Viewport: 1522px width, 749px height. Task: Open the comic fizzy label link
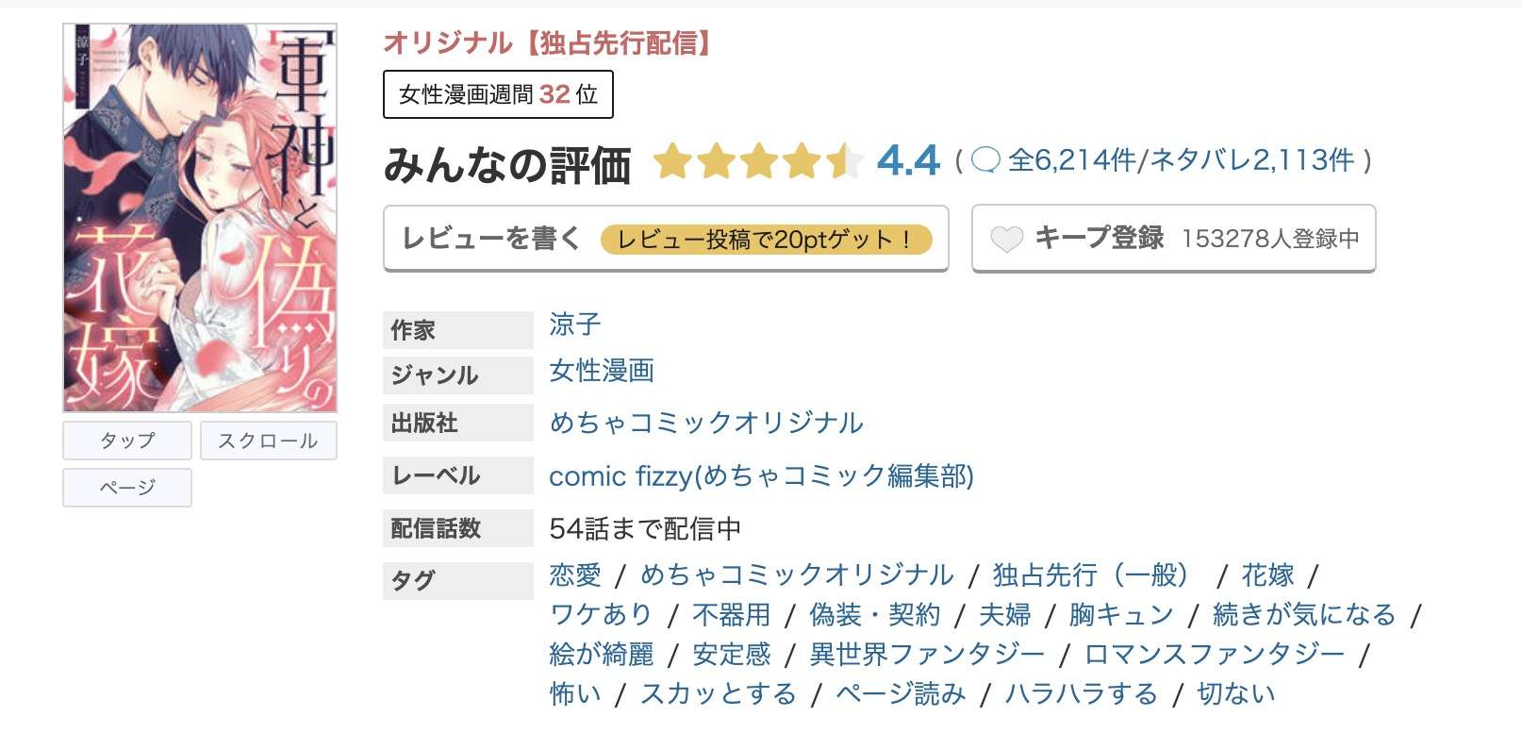[762, 476]
